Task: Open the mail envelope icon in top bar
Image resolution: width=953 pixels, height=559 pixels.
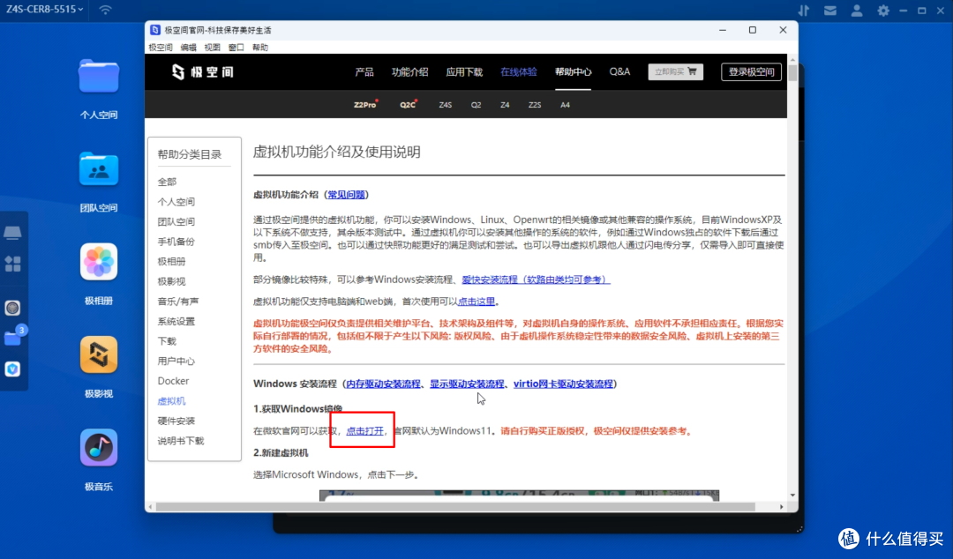Action: pos(830,11)
